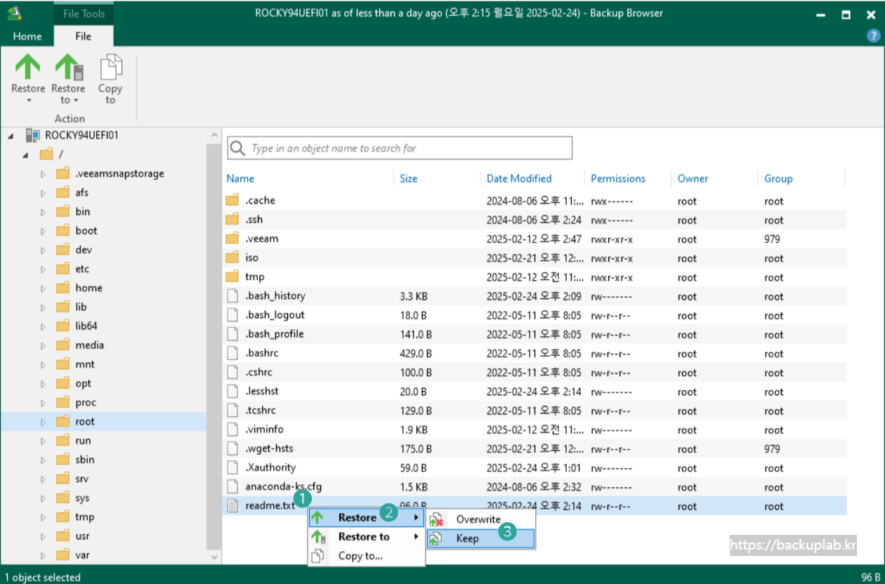Expand the .veeamsnapstorage tree node
Screen dimensions: 885x584
42,174
